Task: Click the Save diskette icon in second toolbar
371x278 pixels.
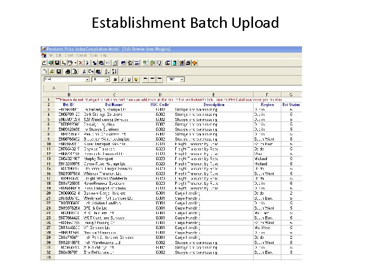Action: (x=59, y=72)
